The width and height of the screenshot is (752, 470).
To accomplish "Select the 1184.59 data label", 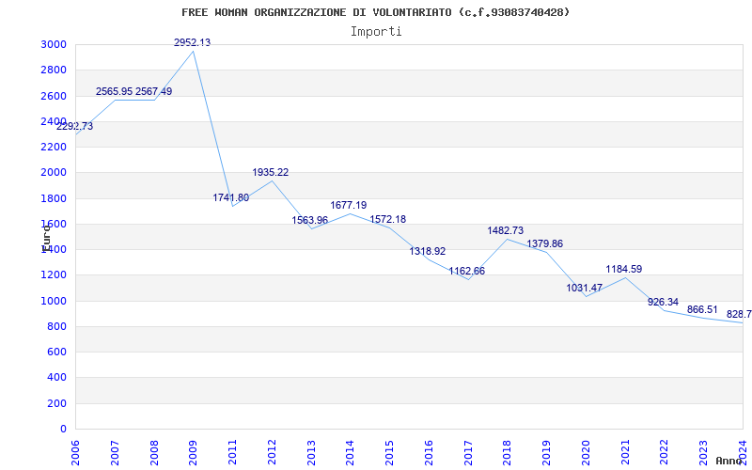I will tap(624, 269).
